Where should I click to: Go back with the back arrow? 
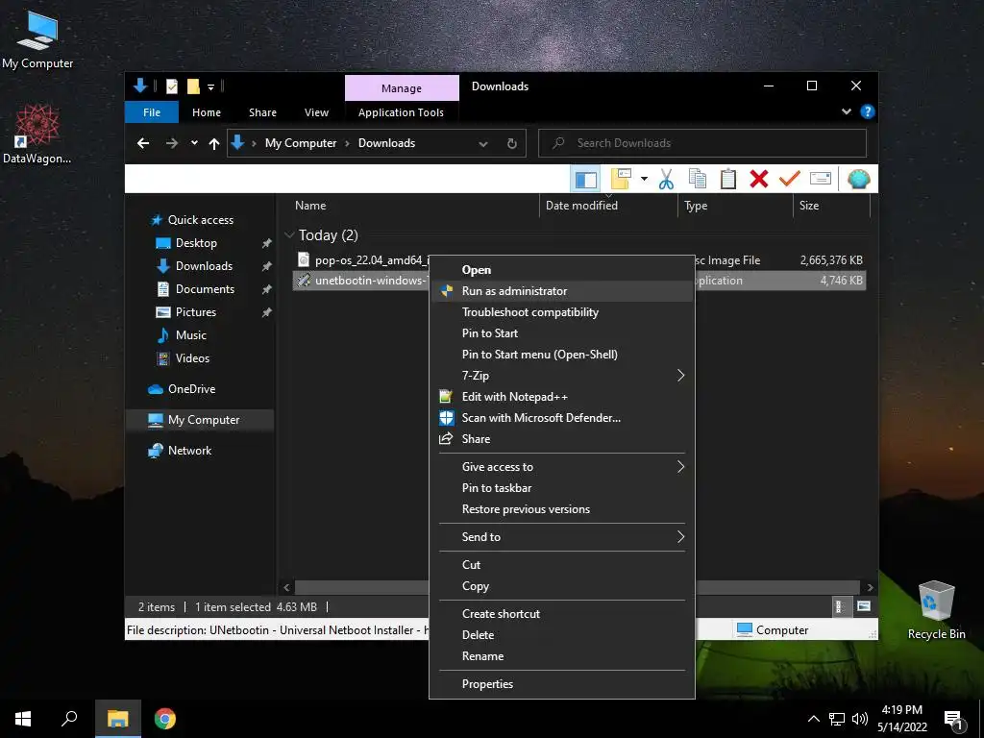(x=143, y=144)
